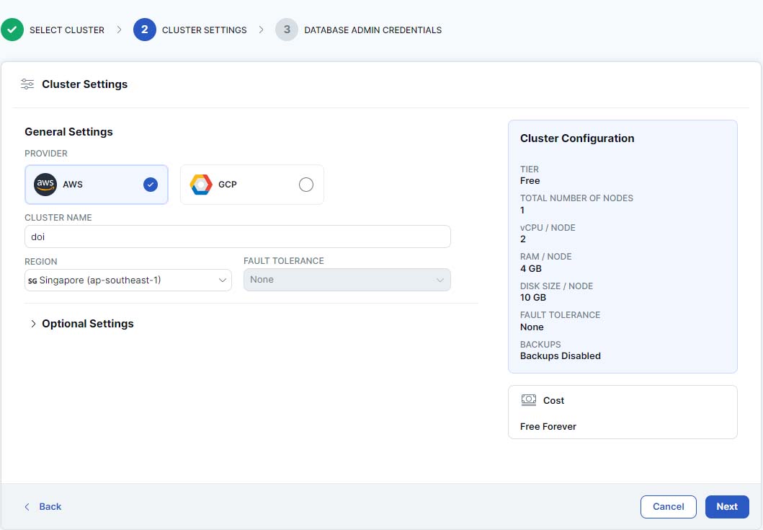Select the AWS provider checked radio
This screenshot has height=530, width=763.
pos(150,185)
